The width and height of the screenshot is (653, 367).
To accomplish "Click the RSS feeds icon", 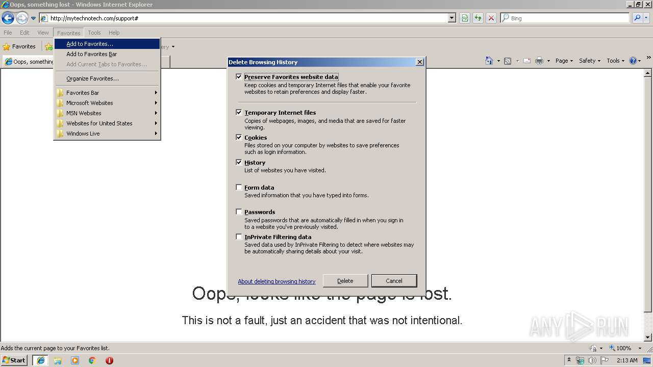I will click(508, 61).
